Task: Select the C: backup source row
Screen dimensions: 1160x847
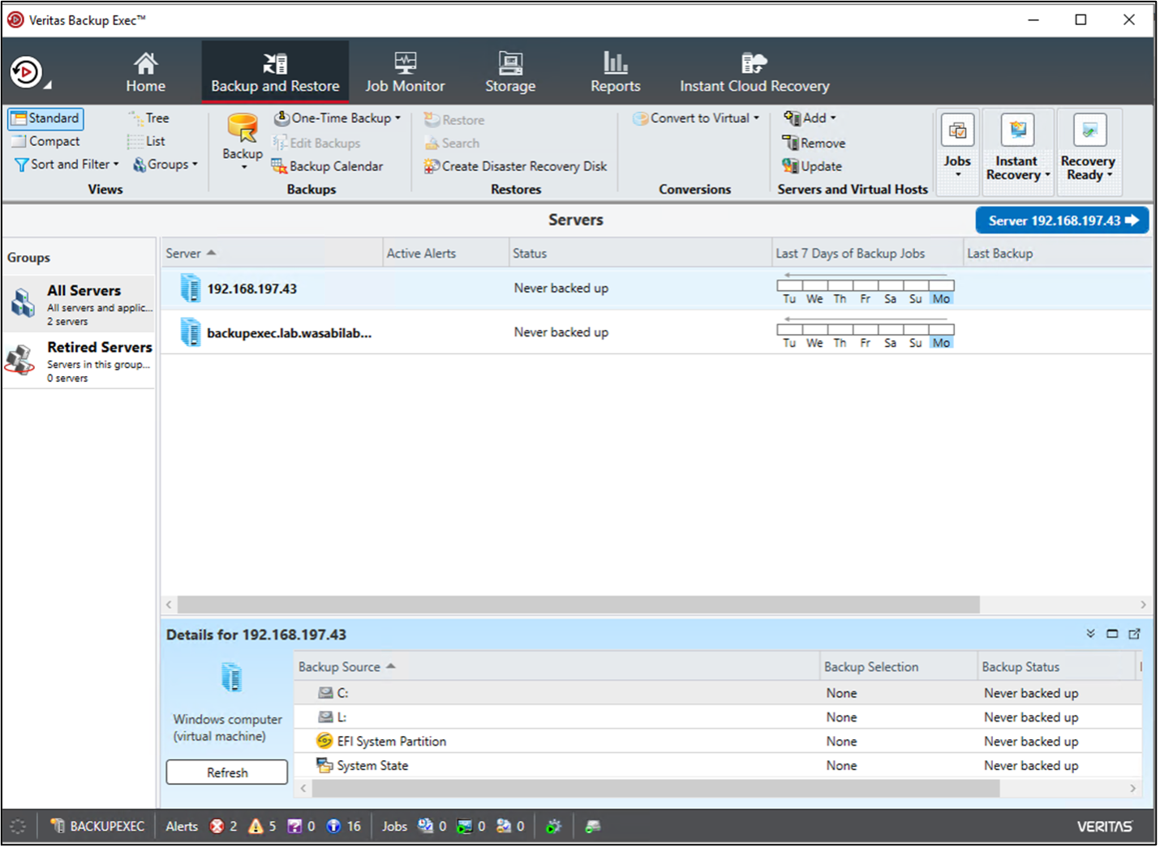Action: click(718, 693)
